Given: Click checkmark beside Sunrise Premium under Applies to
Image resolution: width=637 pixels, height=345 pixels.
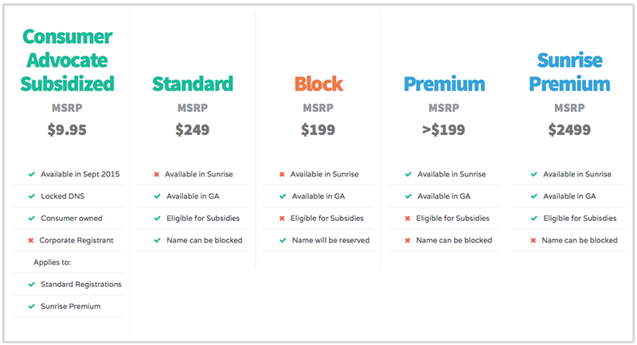Looking at the screenshot, I should 31,307.
